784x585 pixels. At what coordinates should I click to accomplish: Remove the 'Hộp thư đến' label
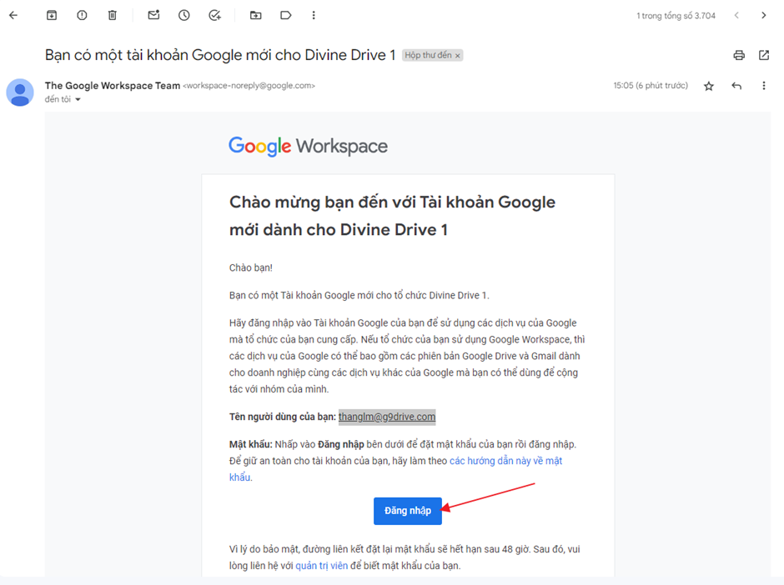[458, 56]
